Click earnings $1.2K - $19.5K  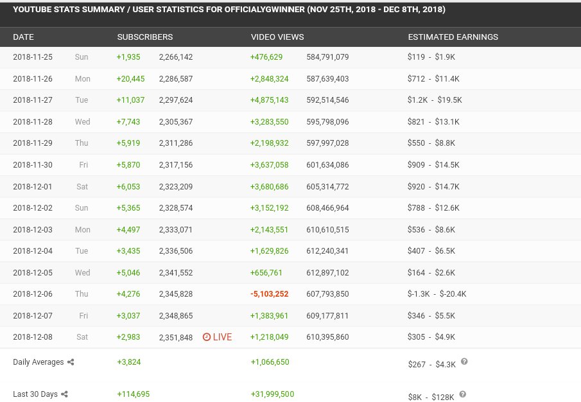[x=435, y=100]
